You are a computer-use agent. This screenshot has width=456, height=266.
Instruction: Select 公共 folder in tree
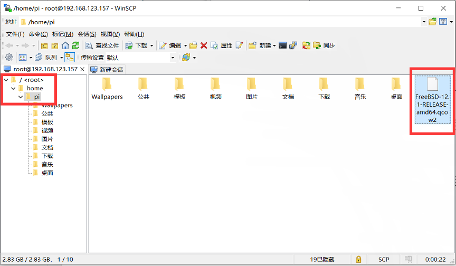[x=47, y=113]
